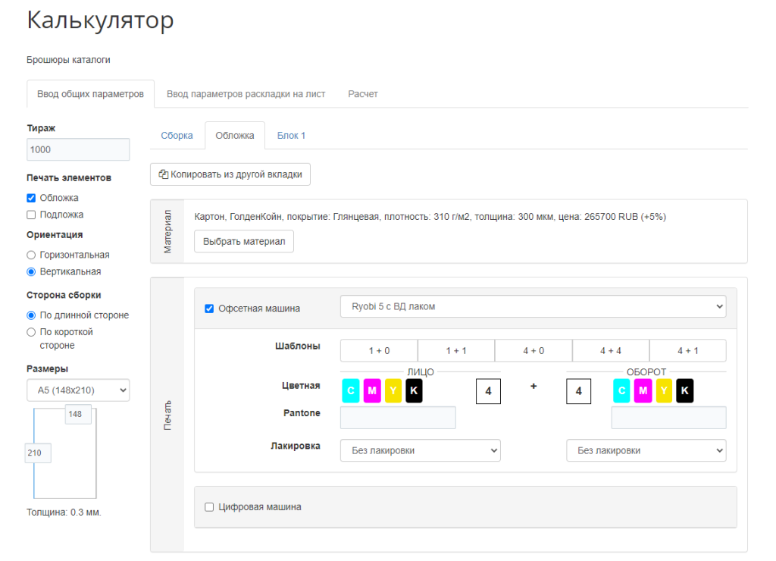
Task: Enable the Цифровая машина checkbox
Action: point(209,506)
